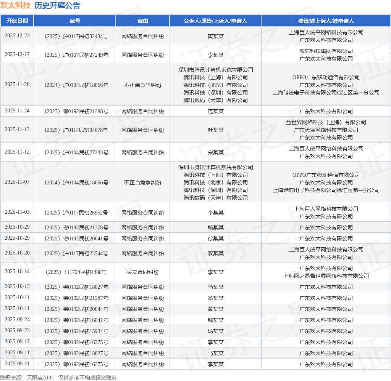Select the 历史开庭公告 heading

pyautogui.click(x=57, y=5)
